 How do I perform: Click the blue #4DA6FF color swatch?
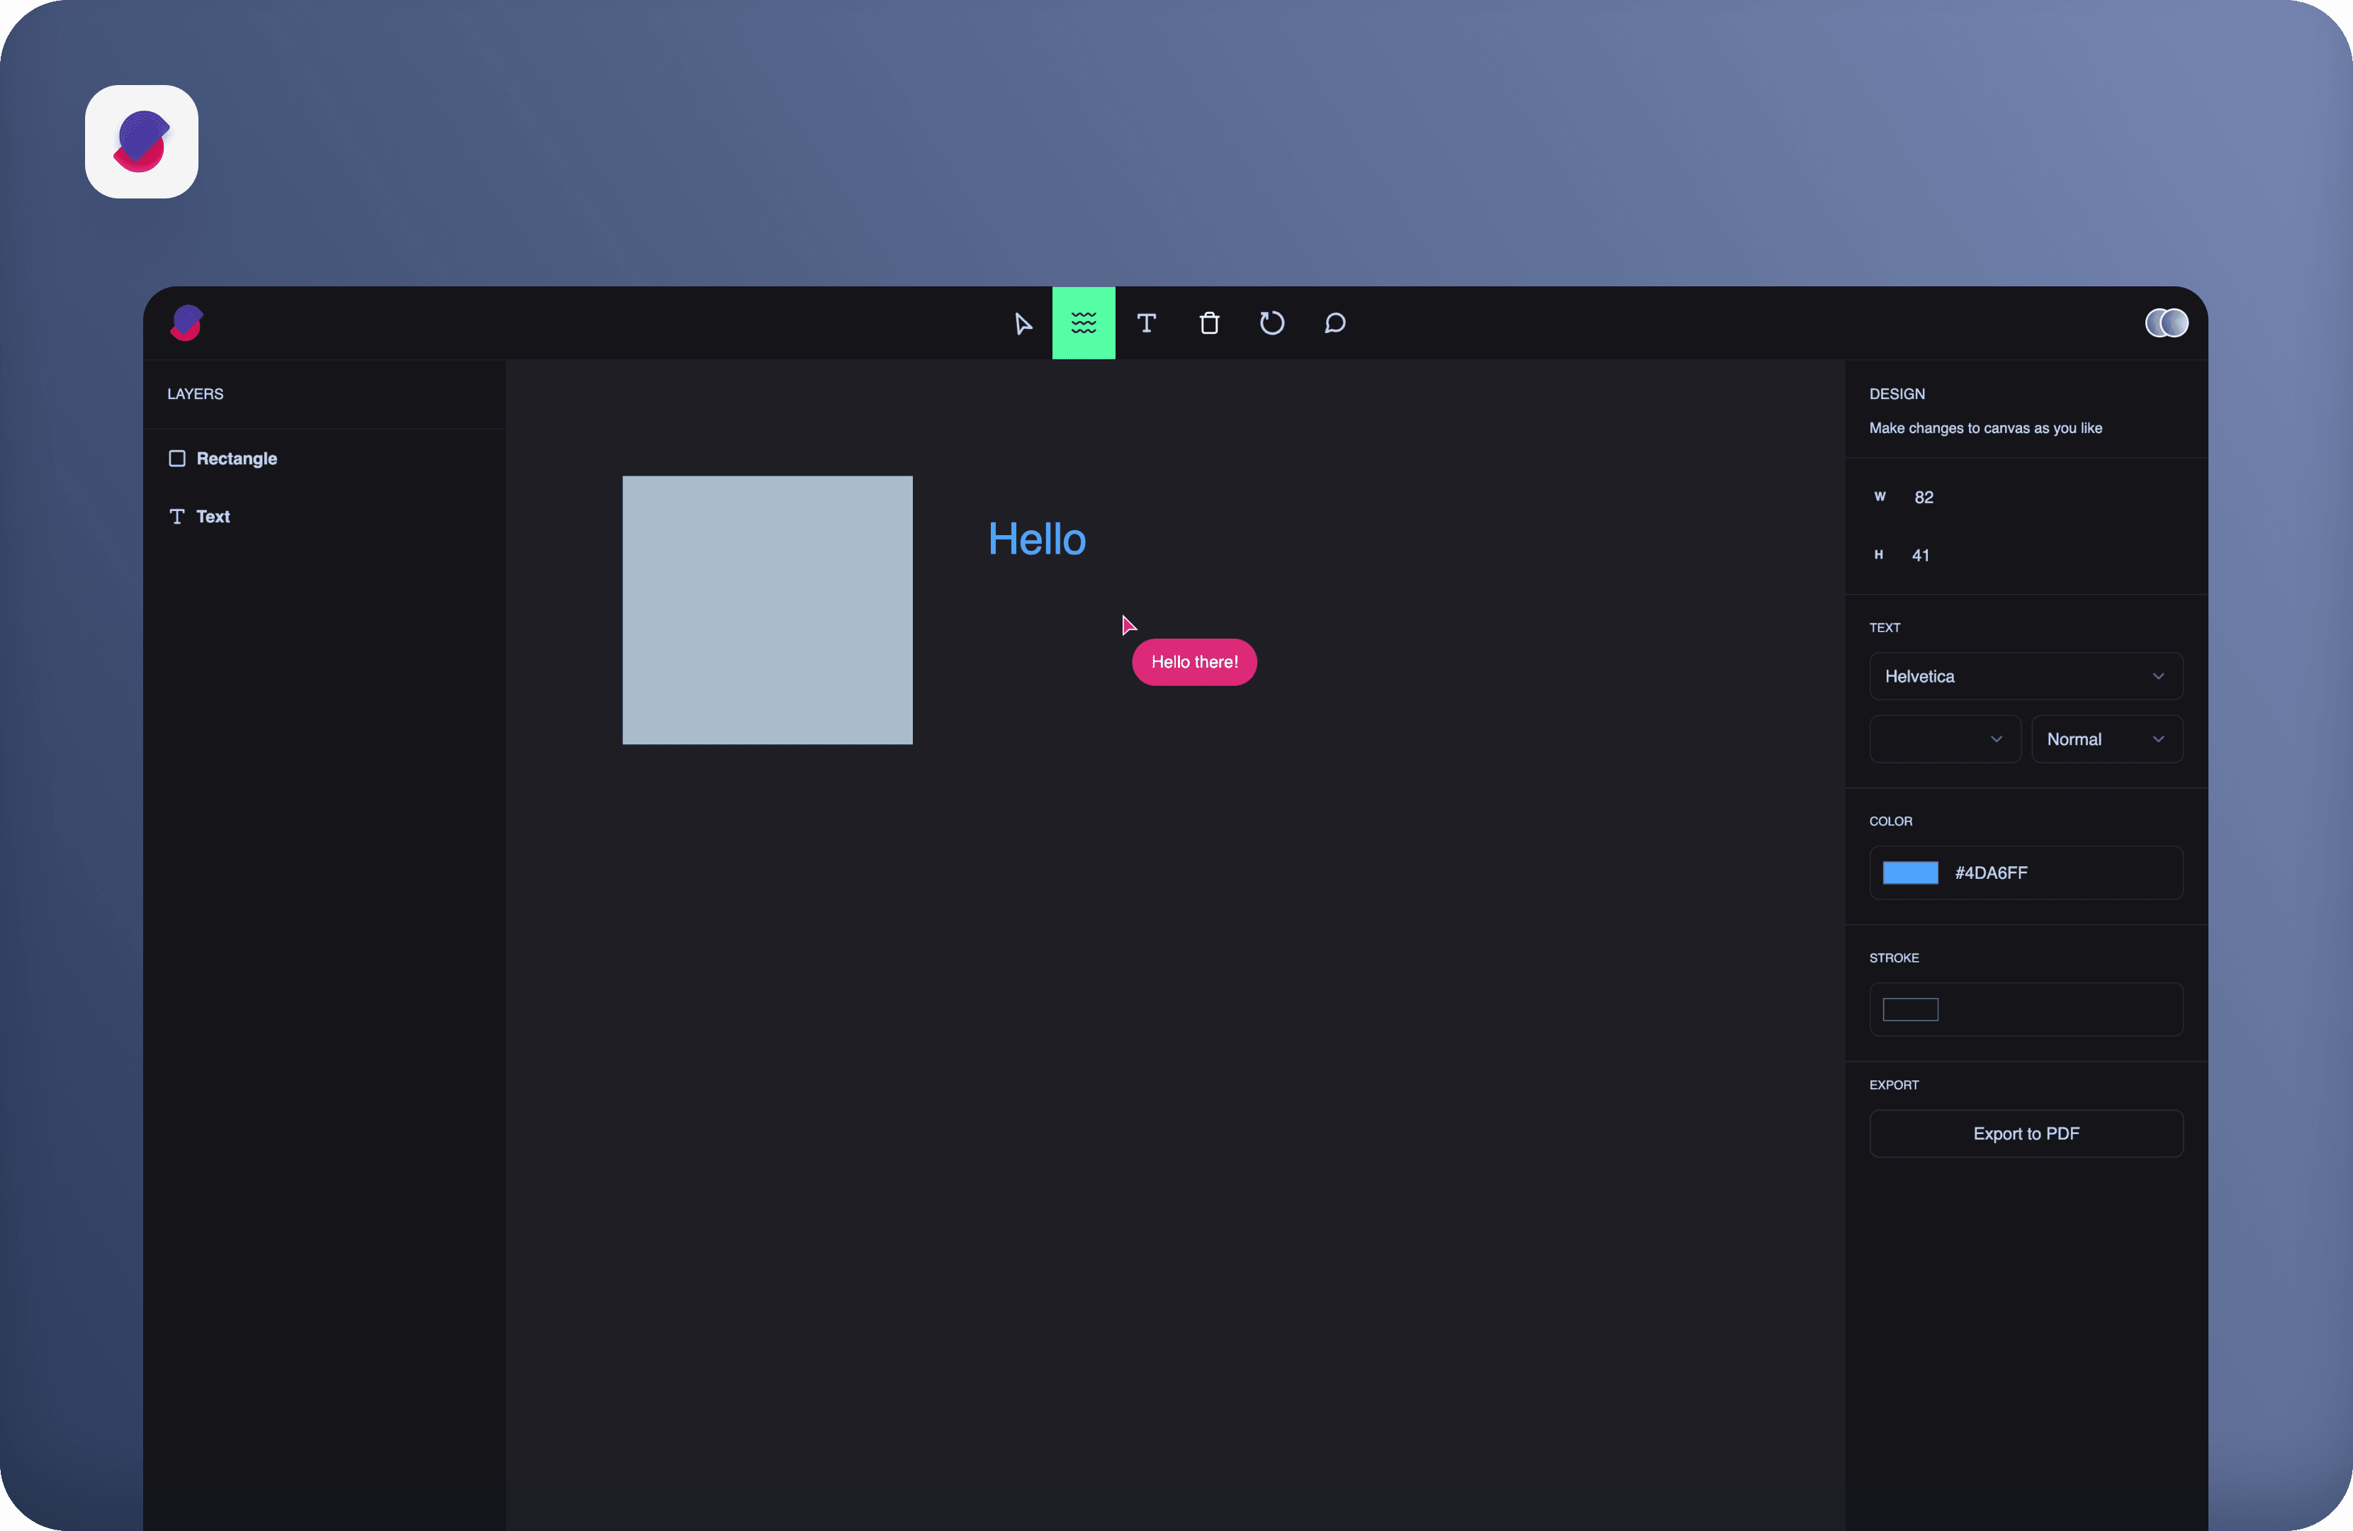tap(1909, 873)
